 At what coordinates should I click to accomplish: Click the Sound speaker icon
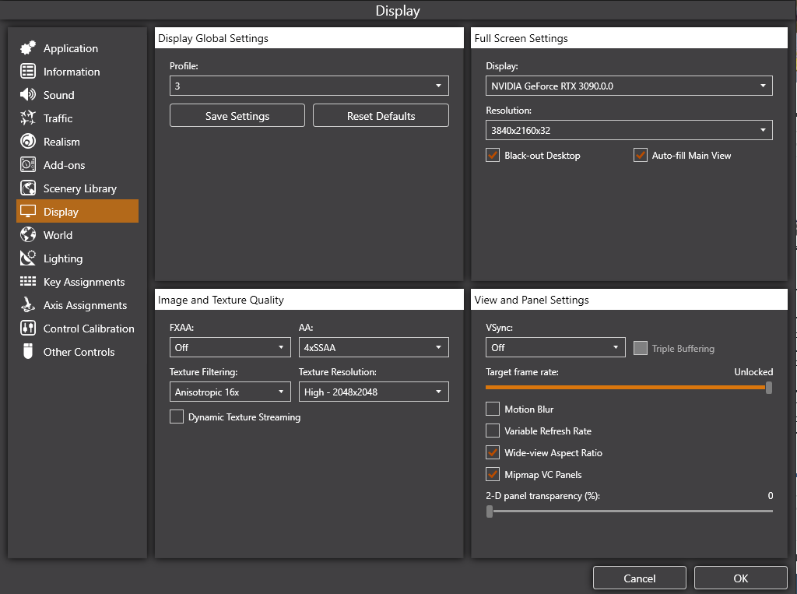tap(28, 95)
